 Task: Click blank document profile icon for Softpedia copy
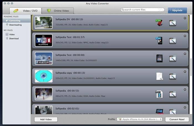click(159, 76)
